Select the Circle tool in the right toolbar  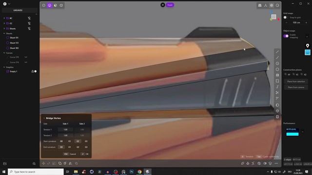[x=277, y=64]
